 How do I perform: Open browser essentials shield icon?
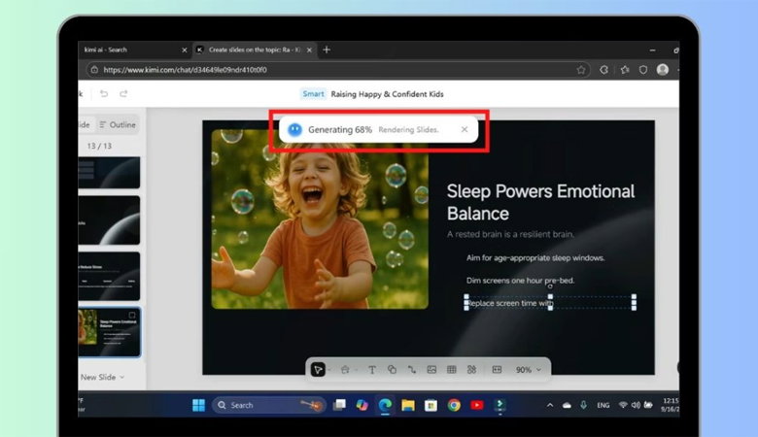tap(643, 70)
